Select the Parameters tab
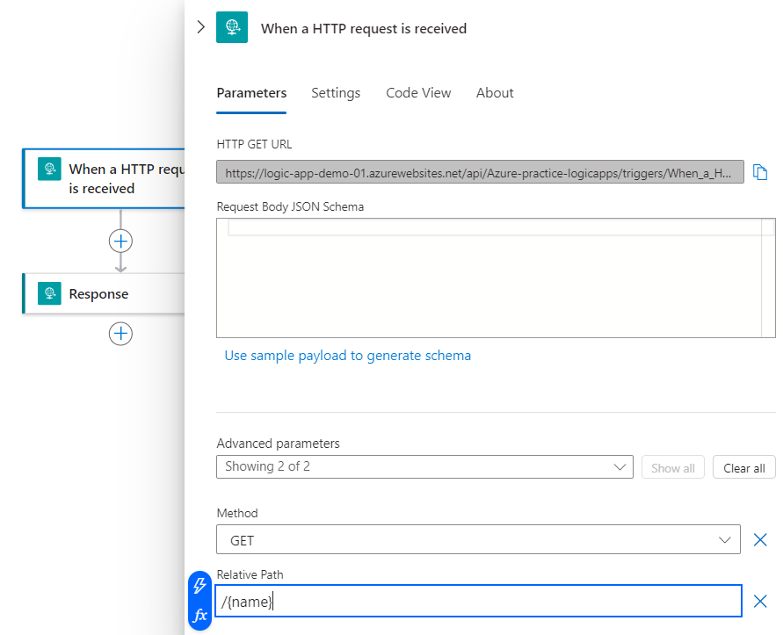Screen dimensions: 783x635 (251, 93)
